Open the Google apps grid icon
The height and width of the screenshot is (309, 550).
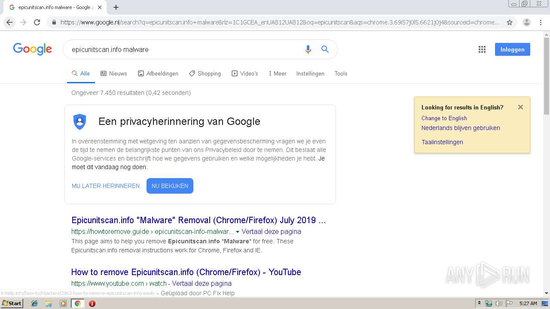pos(482,49)
